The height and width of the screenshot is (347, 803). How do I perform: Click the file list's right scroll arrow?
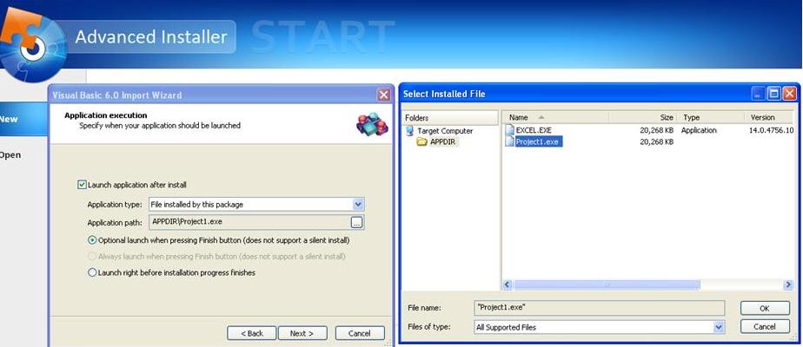tap(789, 285)
